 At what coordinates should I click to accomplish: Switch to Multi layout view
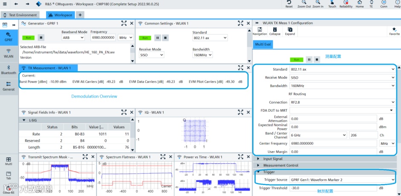pos(9,161)
